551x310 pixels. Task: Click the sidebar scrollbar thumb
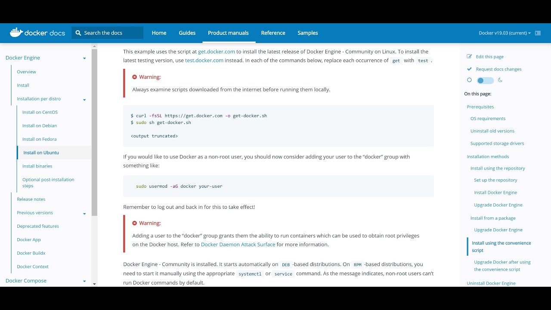(94, 133)
